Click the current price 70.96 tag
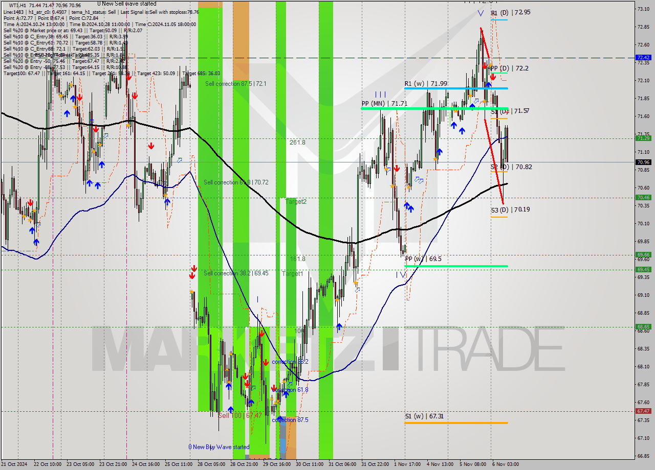Viewport: 655px width, 470px height. tap(643, 162)
